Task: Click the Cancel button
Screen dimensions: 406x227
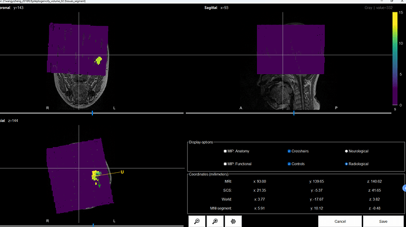Action: pos(340,221)
